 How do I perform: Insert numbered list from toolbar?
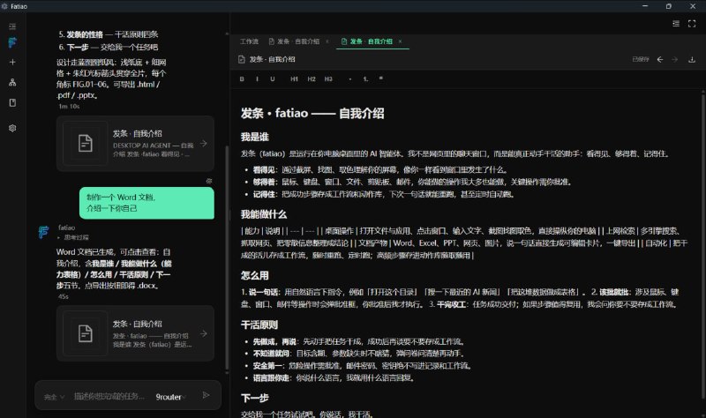365,78
